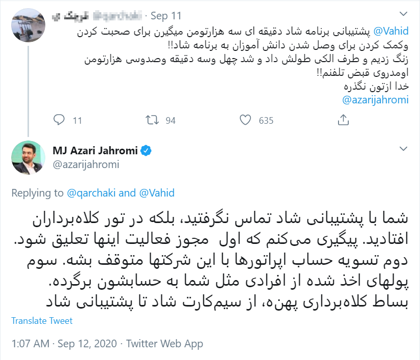Click the reply count showing 11
This screenshot has height=360, width=420.
(x=77, y=120)
